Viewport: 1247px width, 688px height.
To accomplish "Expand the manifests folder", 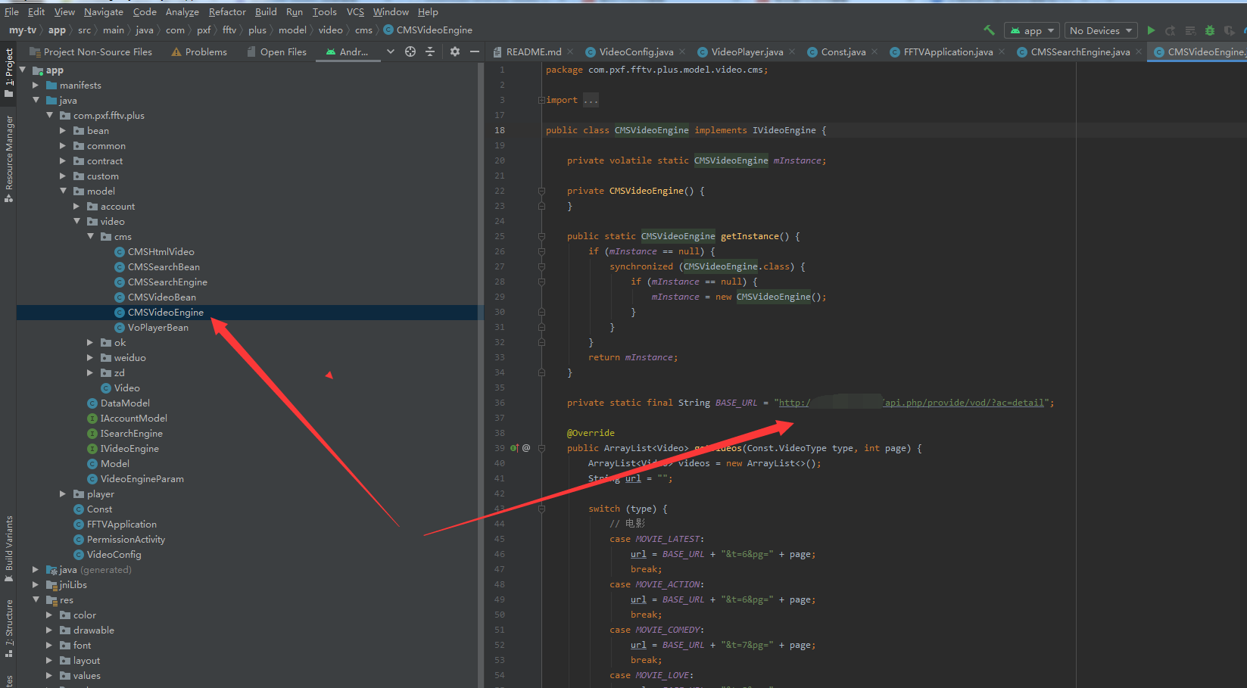I will tap(36, 85).
